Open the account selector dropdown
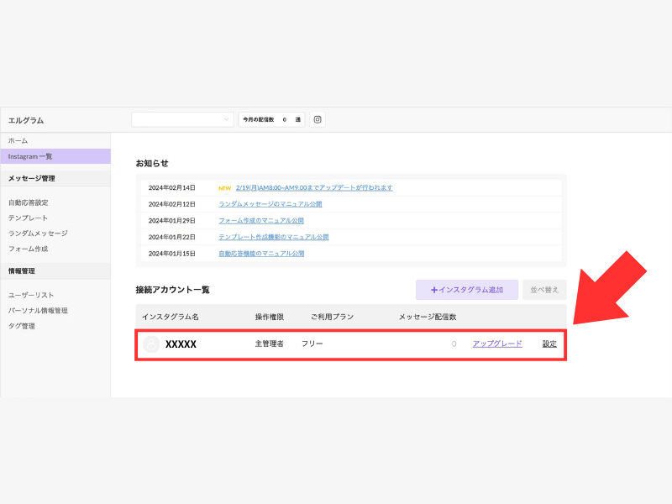 point(182,119)
